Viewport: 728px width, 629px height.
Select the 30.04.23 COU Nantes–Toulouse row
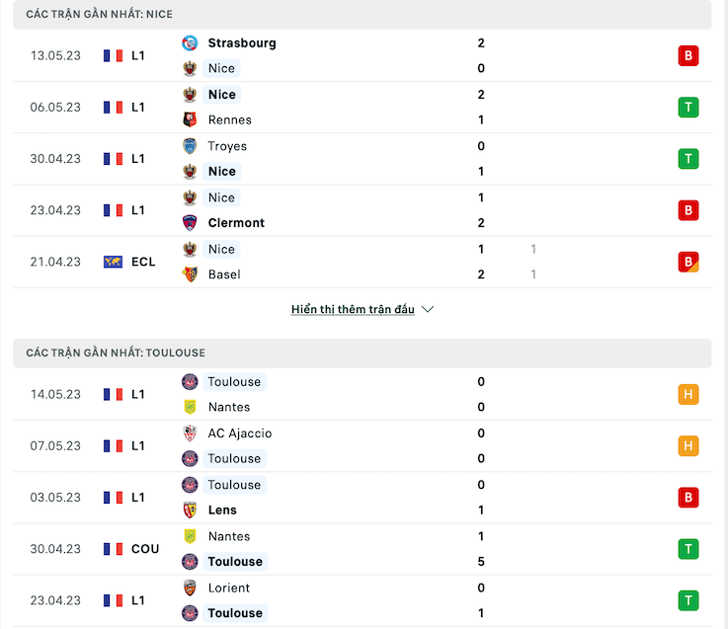click(363, 549)
